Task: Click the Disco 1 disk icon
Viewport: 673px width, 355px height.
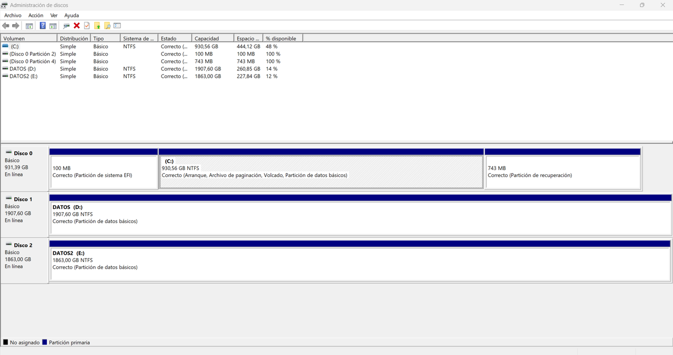Action: click(x=8, y=199)
